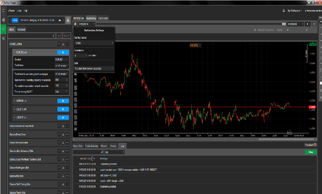Click the green Clear log button

[x=310, y=152]
